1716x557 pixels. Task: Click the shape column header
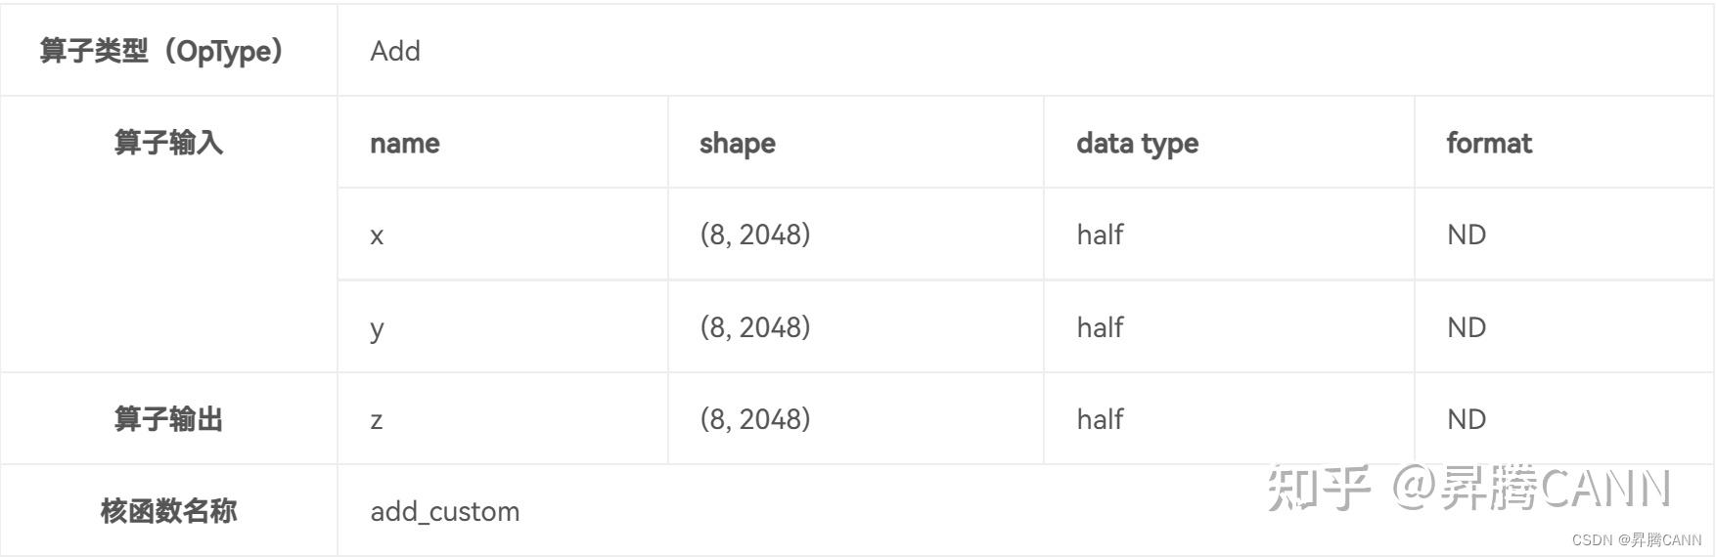coord(737,143)
